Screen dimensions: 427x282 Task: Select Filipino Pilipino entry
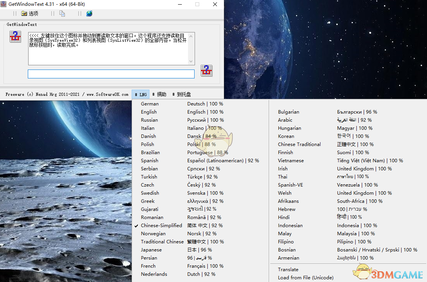tap(348, 242)
